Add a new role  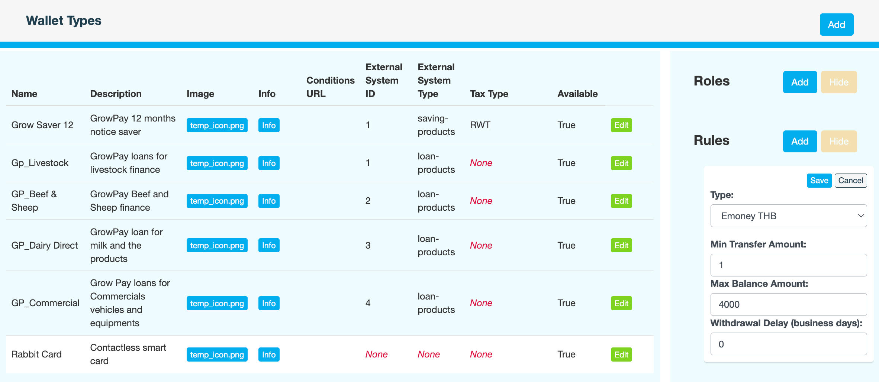click(799, 82)
